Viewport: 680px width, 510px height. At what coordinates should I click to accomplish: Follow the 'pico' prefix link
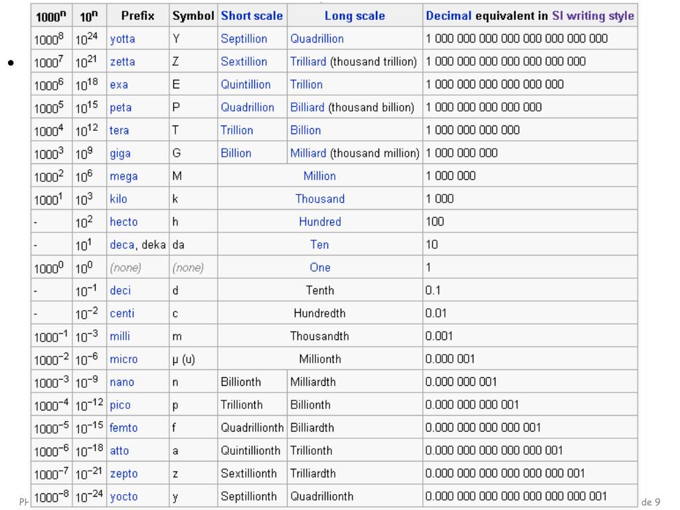120,405
